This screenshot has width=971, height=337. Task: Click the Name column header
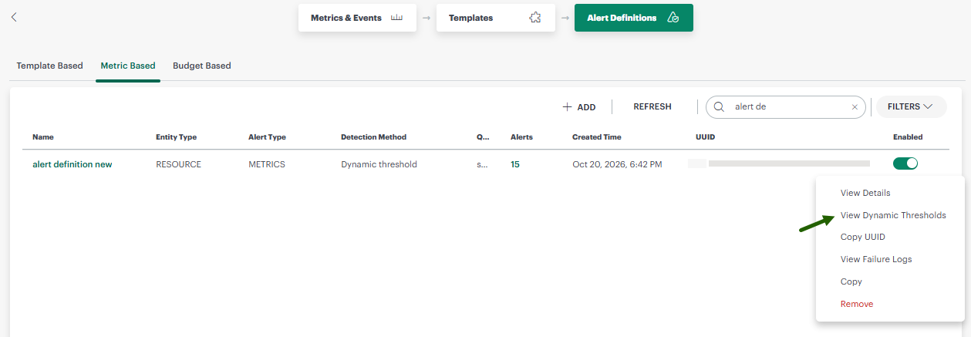point(43,137)
